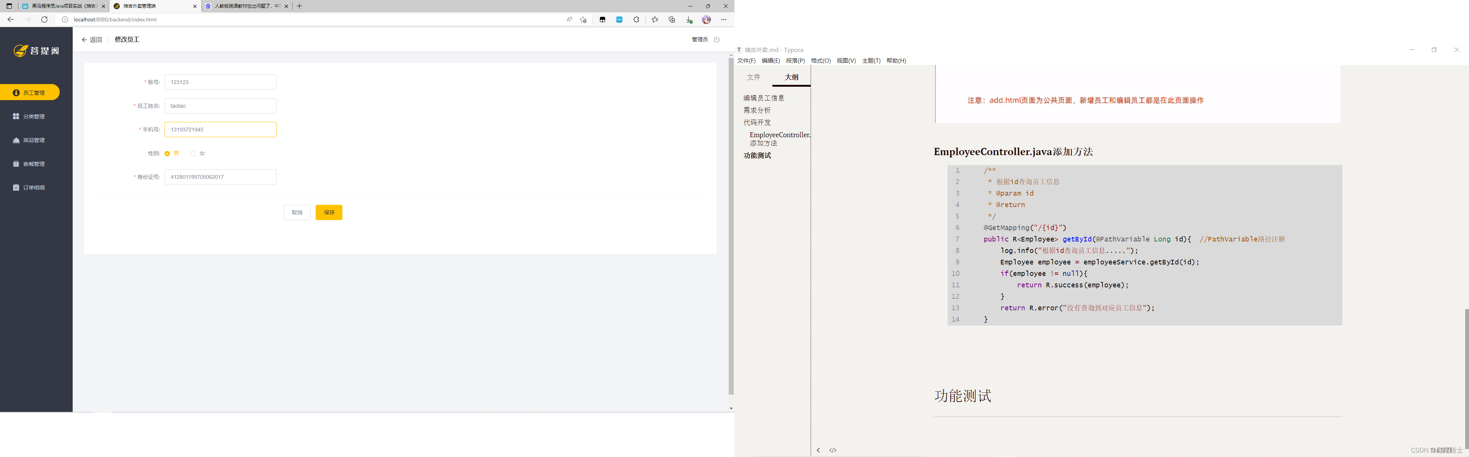Click the 菩提阁 logo in the sidebar
This screenshot has width=1469, height=457.
36,51
